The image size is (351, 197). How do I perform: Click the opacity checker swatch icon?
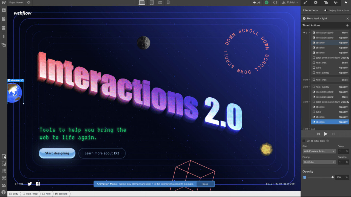pos(304,177)
